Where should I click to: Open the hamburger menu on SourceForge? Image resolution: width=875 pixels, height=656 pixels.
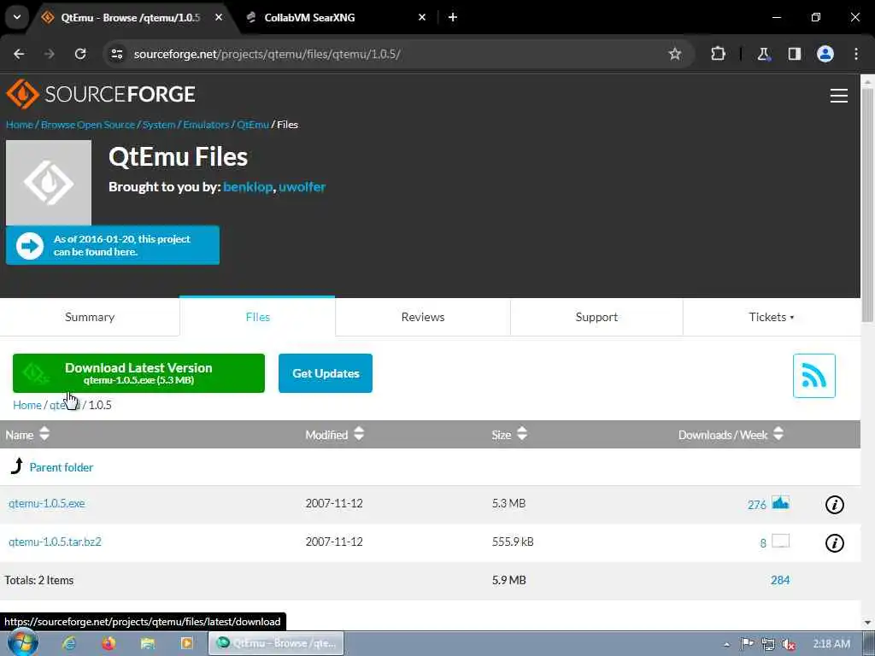839,96
